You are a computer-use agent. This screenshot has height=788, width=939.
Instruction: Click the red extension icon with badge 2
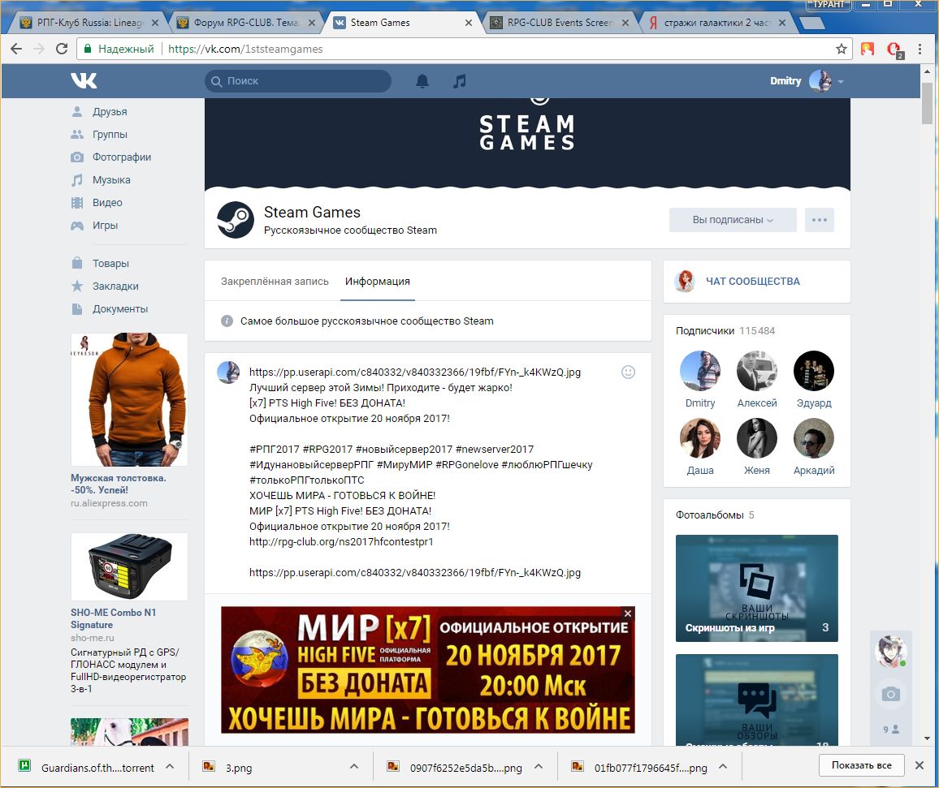tap(894, 50)
